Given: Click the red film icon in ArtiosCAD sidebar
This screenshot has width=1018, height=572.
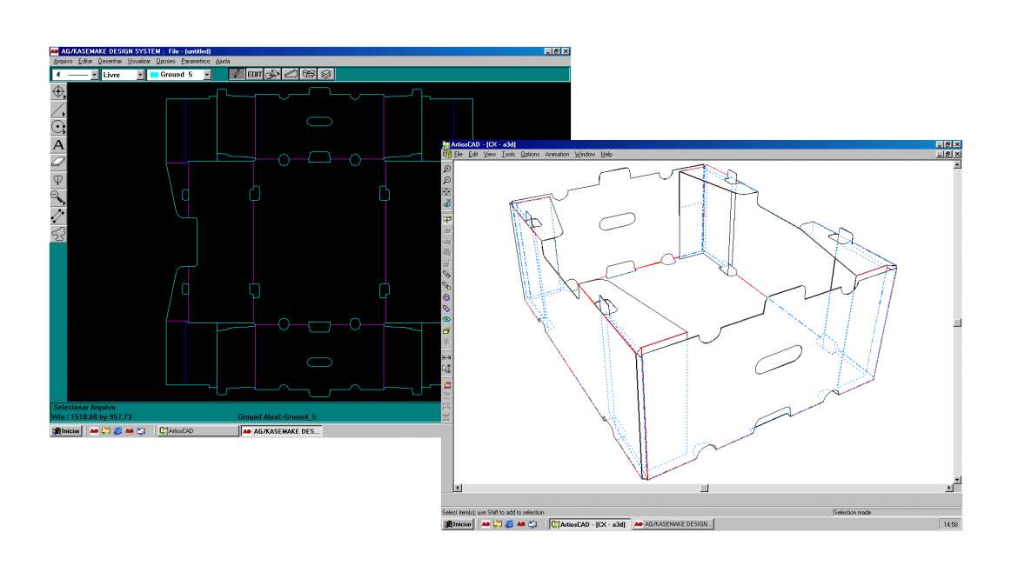Looking at the screenshot, I should pyautogui.click(x=446, y=384).
